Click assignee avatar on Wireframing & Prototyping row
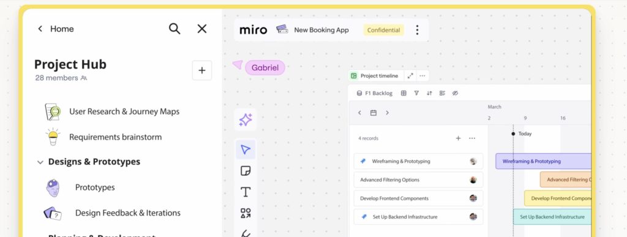Viewport: 627px width, 237px height. tap(473, 162)
